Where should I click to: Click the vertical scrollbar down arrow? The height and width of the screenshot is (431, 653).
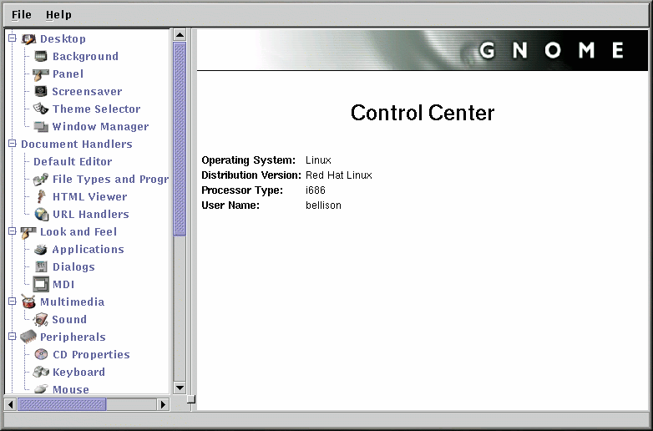tap(180, 388)
